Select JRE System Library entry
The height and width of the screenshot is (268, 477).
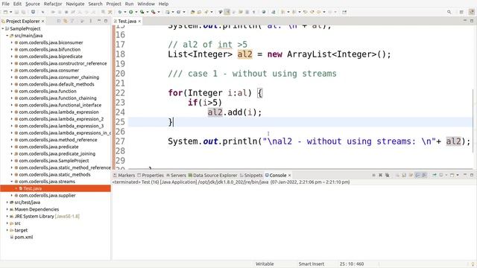pyautogui.click(x=47, y=217)
